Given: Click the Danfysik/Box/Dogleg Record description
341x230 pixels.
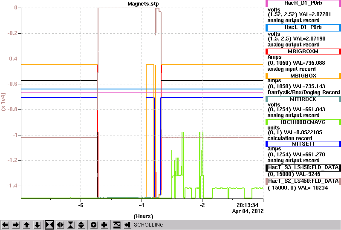Looking at the screenshot, I should [303, 92].
